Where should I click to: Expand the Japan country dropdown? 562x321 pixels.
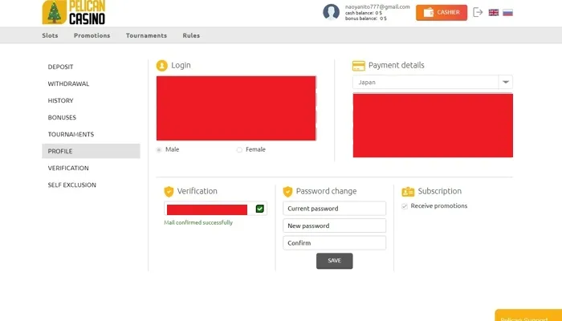(505, 82)
